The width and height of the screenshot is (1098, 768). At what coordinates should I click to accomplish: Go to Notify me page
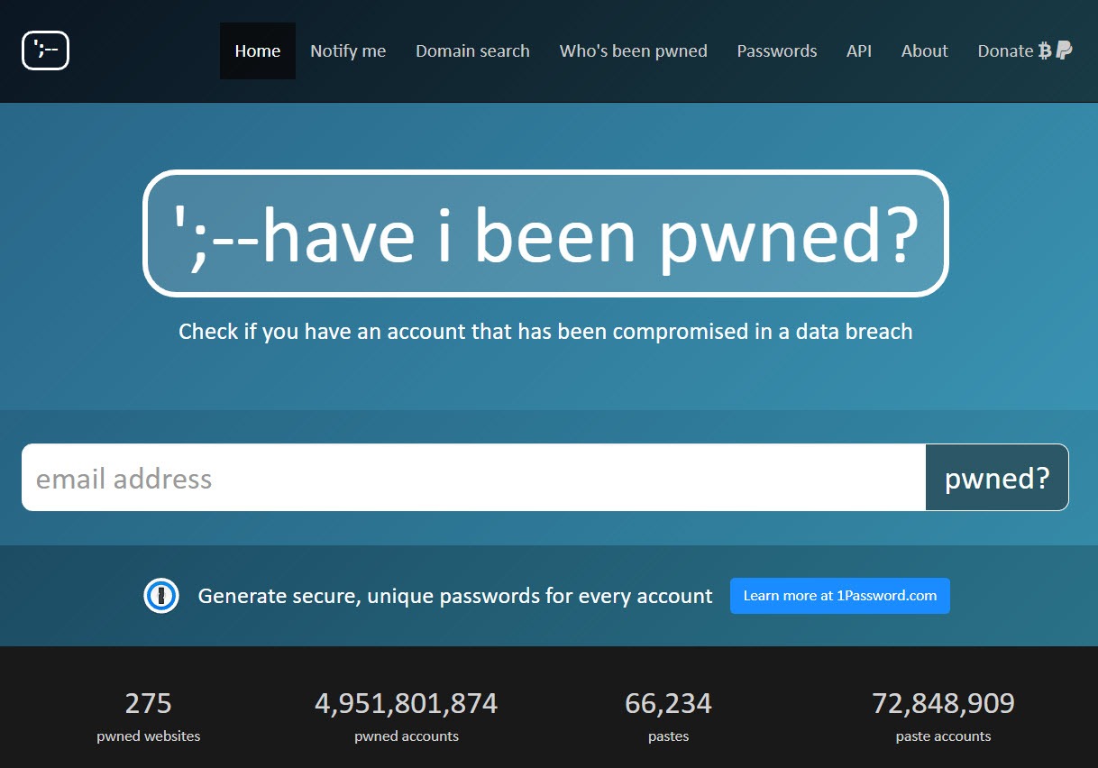click(x=348, y=51)
